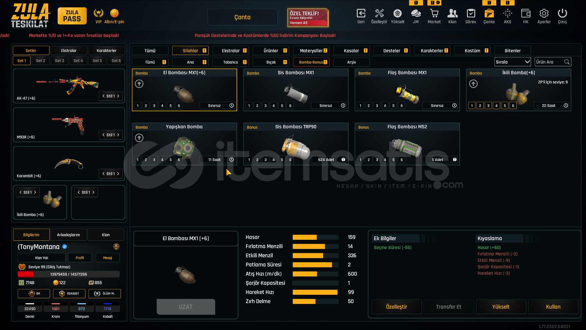Click upgrade arrow on Yapışkan Bomba card

139,138
